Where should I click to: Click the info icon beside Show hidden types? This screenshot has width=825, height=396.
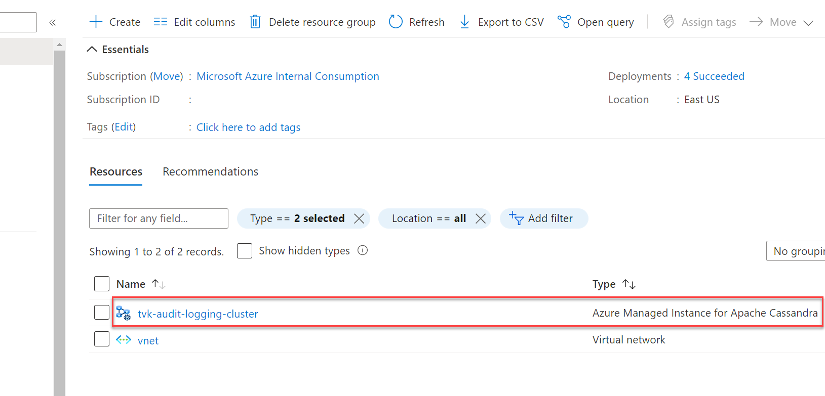[363, 250]
